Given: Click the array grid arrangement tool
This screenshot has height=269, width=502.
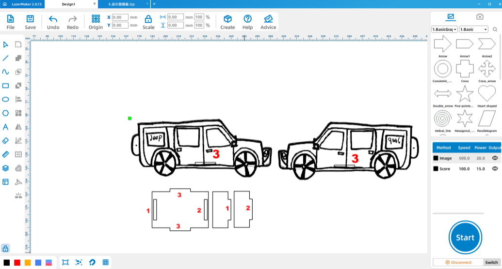Looking at the screenshot, I should [18, 113].
